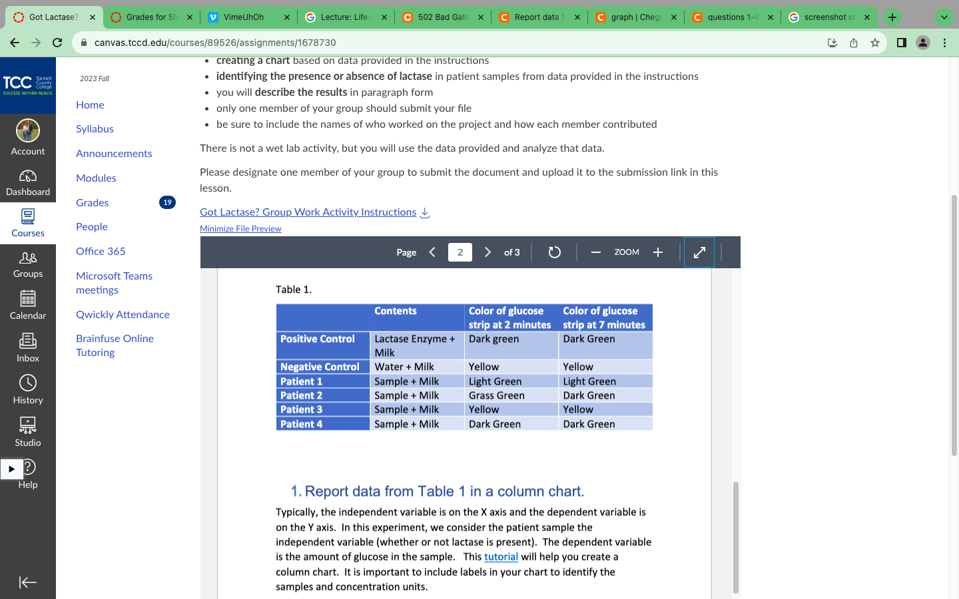The image size is (959, 599).
Task: Rotate the document in the preview
Action: click(x=554, y=252)
